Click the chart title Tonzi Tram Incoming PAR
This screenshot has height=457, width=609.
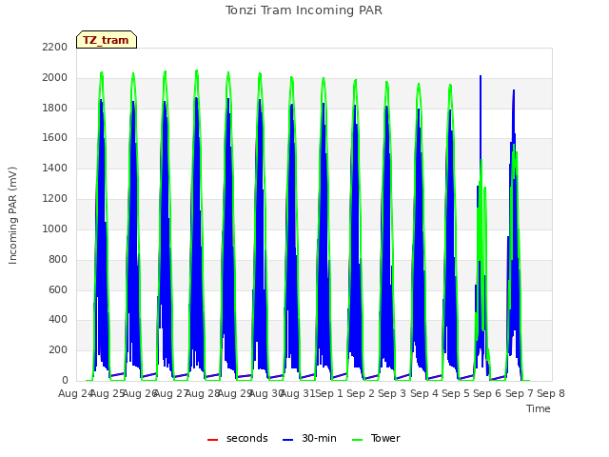point(304,10)
